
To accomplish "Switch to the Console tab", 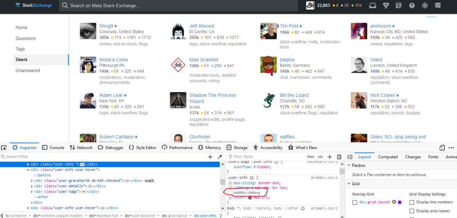I will 53,147.
